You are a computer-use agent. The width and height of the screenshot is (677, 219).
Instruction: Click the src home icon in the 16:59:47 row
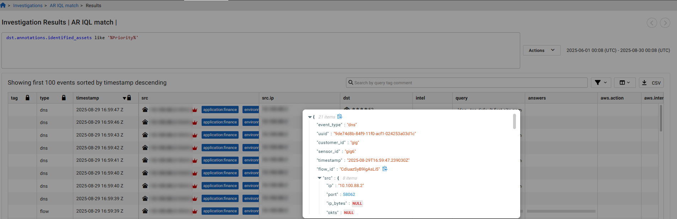point(145,110)
